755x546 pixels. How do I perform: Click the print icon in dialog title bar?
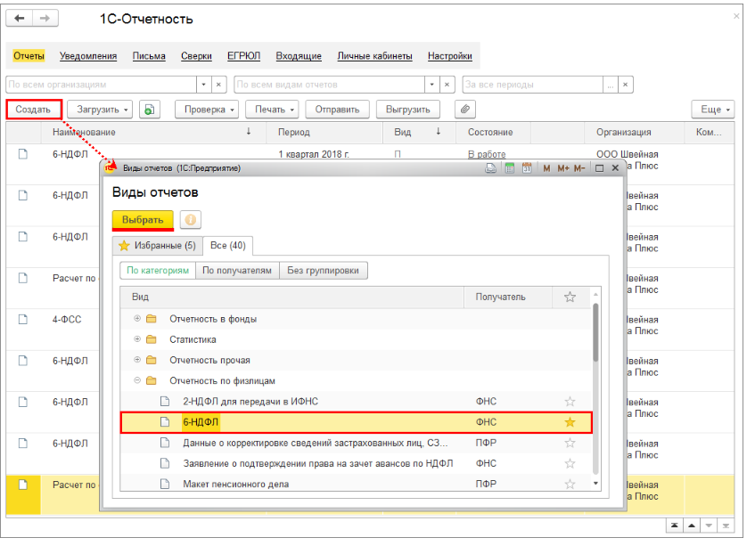(491, 168)
